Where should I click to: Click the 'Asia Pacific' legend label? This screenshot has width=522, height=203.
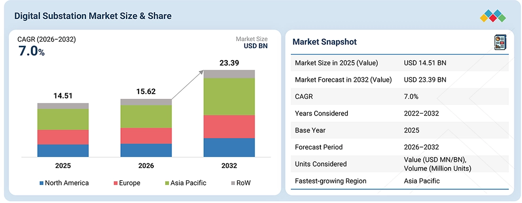click(x=188, y=183)
